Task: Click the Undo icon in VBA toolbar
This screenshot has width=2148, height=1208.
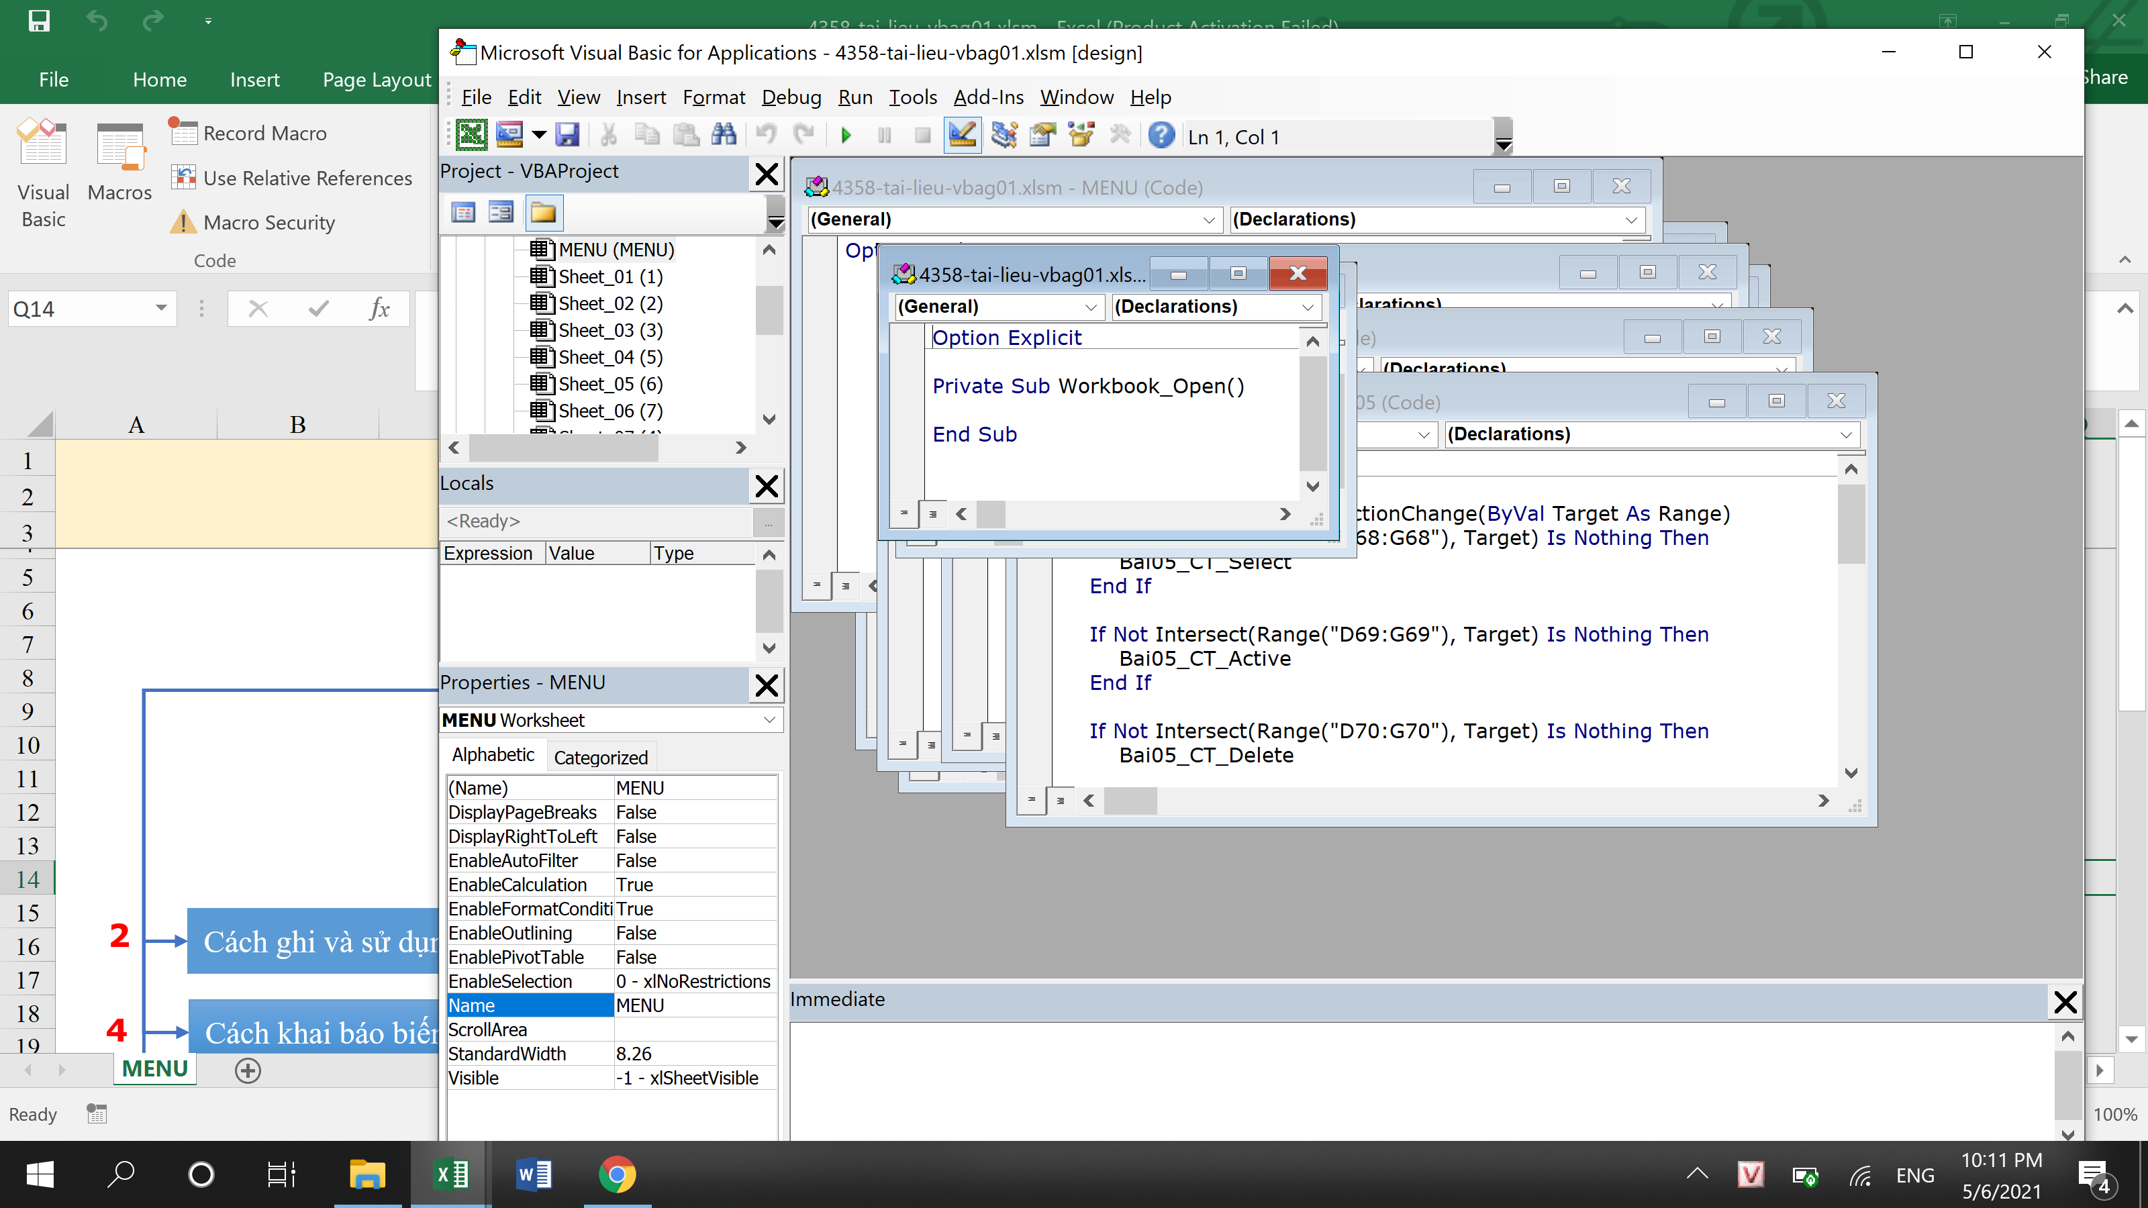Action: coord(765,135)
